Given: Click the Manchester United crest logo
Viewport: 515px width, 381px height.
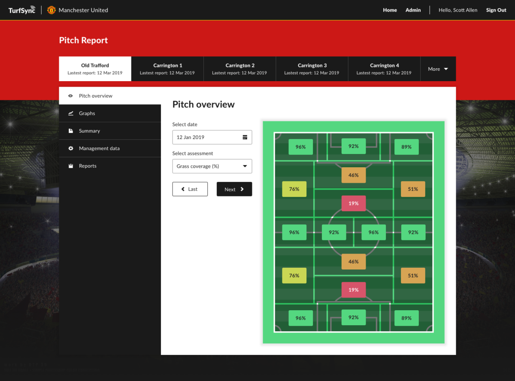Looking at the screenshot, I should coord(51,10).
